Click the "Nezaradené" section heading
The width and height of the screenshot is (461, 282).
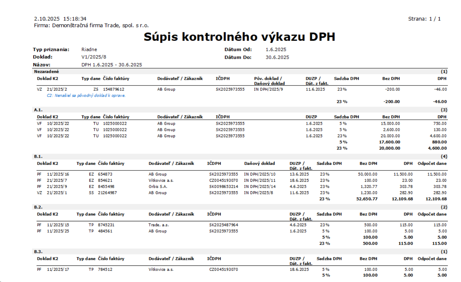[46, 71]
